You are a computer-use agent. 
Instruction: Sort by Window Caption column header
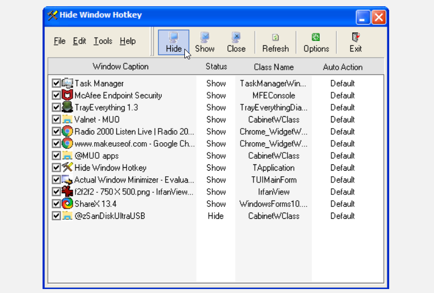tap(121, 67)
